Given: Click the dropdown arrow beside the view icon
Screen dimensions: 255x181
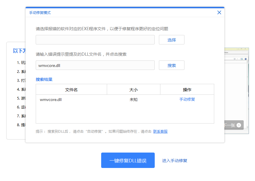Looking at the screenshot, I should [x=237, y=59].
